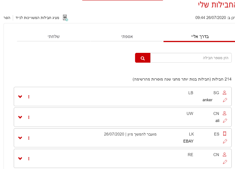Expand the anker package details chevron

(20, 97)
